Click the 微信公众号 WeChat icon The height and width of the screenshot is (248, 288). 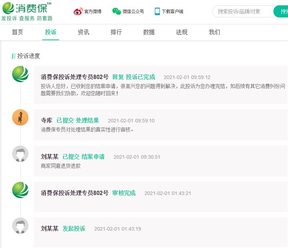[x=116, y=11]
